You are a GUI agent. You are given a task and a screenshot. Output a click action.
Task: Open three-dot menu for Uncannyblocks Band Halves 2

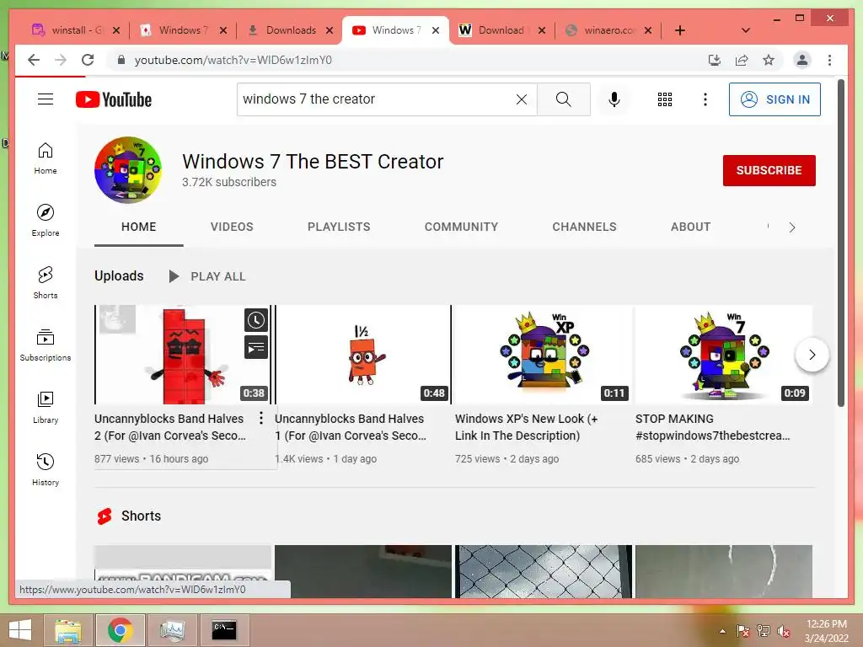[x=261, y=418]
